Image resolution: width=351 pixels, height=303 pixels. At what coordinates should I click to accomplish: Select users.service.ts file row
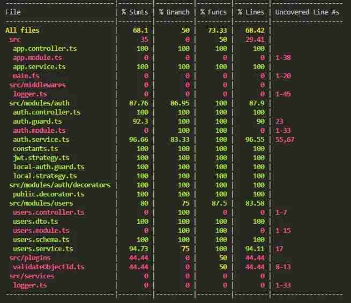[x=43, y=248]
